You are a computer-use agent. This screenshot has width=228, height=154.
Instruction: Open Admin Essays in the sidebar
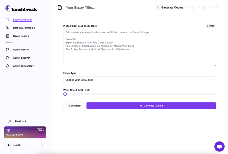[x=21, y=58]
